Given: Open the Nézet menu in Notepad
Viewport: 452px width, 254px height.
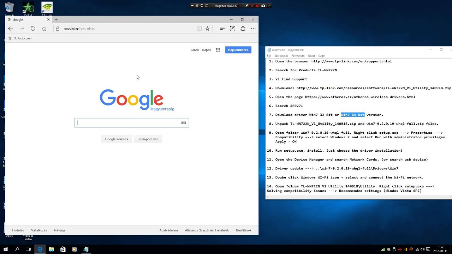Looking at the screenshot, I should pos(311,56).
